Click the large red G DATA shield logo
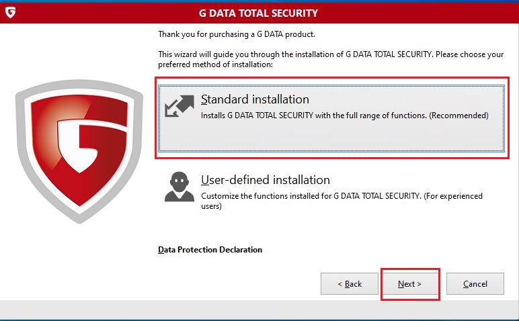519x321 pixels. (x=79, y=151)
